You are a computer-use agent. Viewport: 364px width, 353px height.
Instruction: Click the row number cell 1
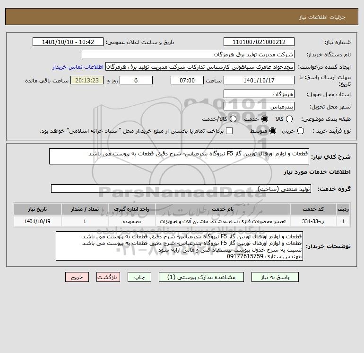pyautogui.click(x=343, y=221)
